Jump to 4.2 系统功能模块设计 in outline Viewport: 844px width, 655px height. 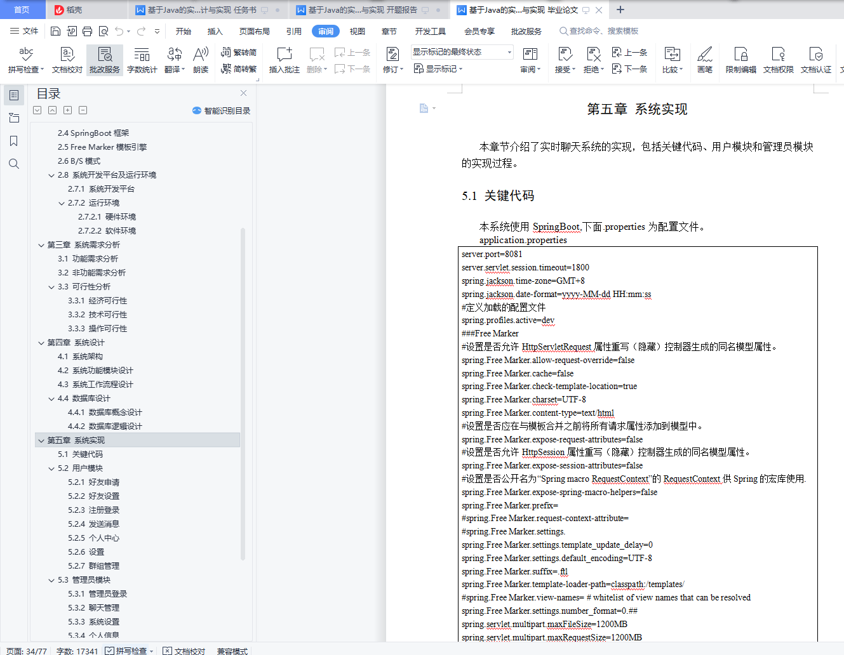pyautogui.click(x=95, y=371)
